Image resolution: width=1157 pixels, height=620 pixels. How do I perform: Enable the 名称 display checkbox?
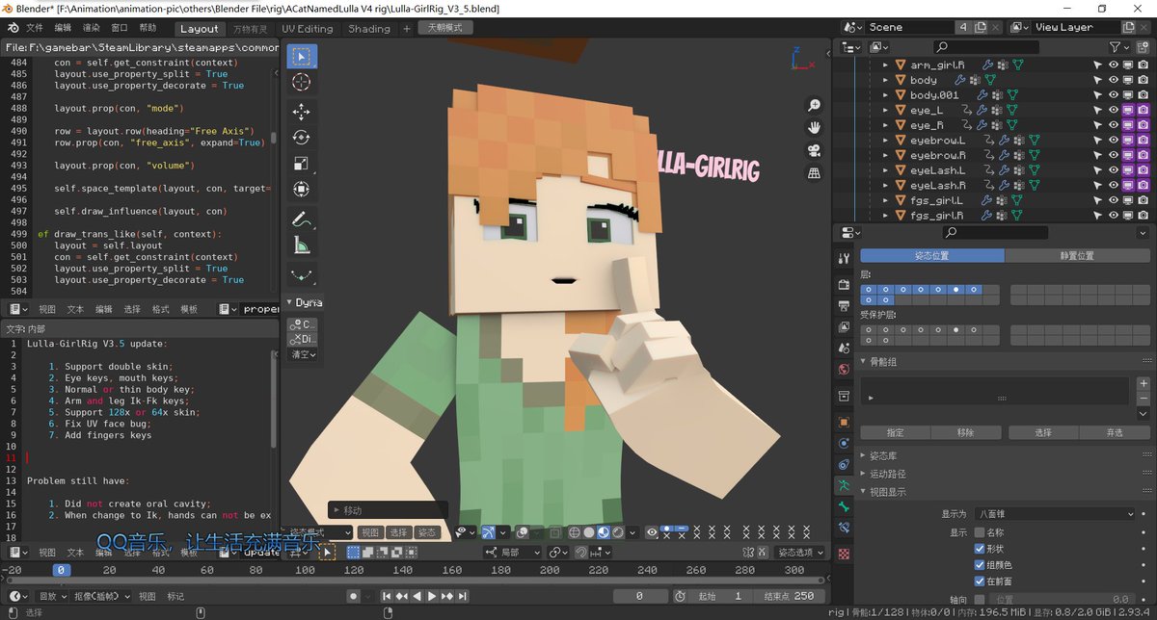point(980,532)
